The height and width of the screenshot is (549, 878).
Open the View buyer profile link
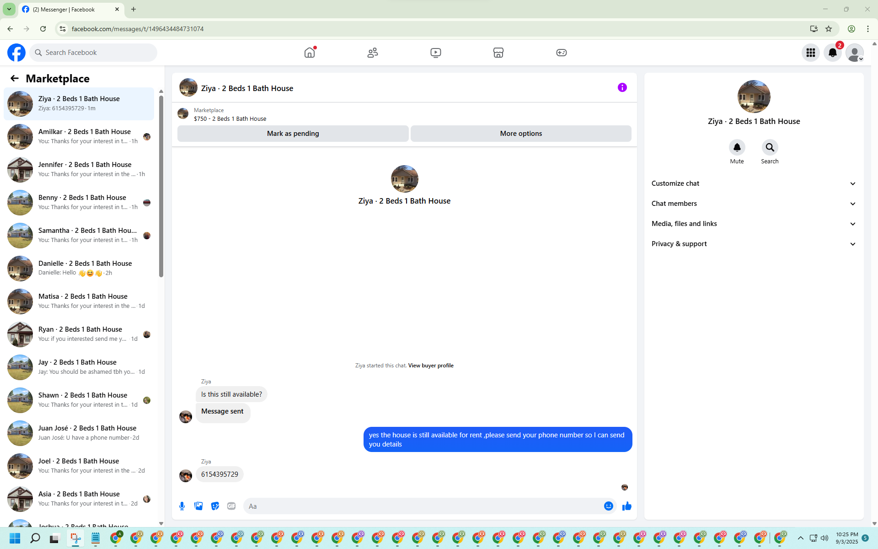tap(431, 366)
